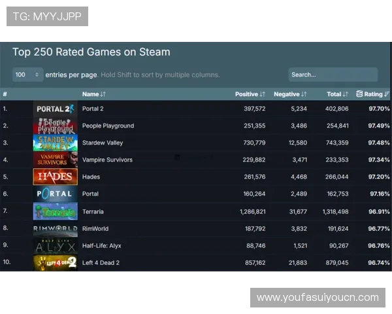
Task: Open the entries per page dropdown
Action: [27, 75]
